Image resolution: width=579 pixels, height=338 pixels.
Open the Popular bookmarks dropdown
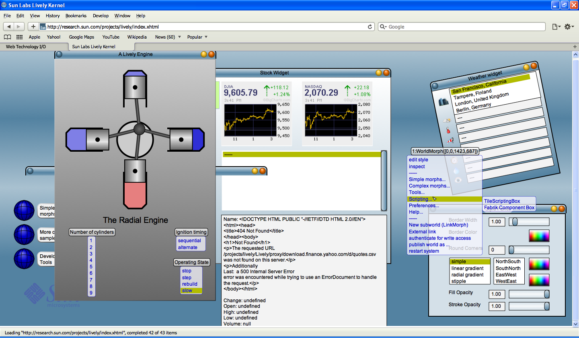(x=197, y=37)
